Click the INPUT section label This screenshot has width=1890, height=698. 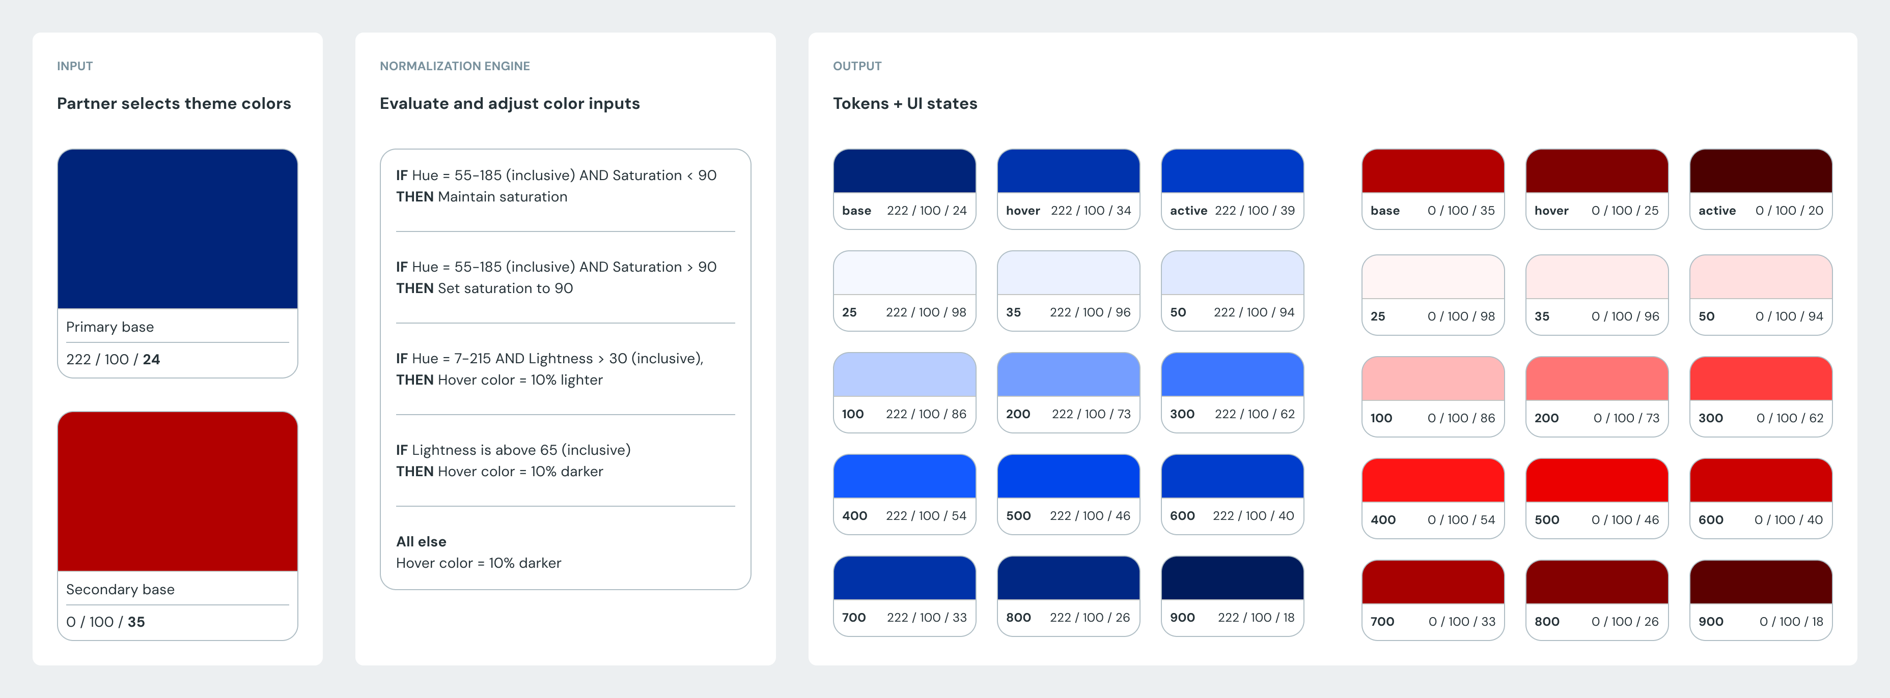(x=75, y=66)
